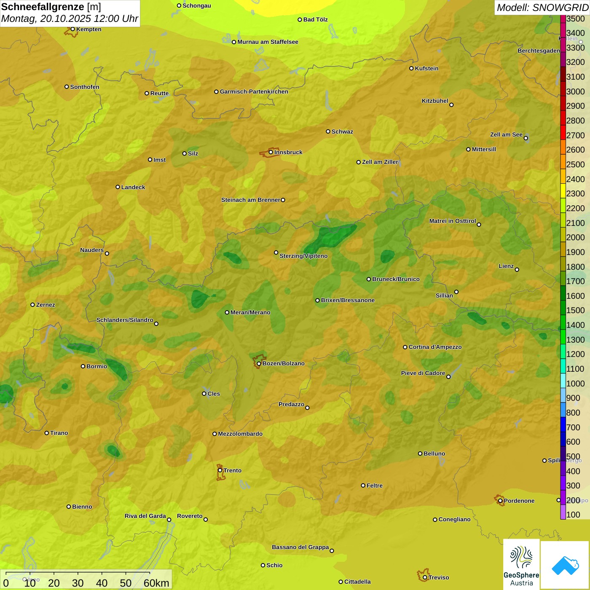Click the Innsbruck city marker circle
This screenshot has width=590, height=590.
[271, 152]
